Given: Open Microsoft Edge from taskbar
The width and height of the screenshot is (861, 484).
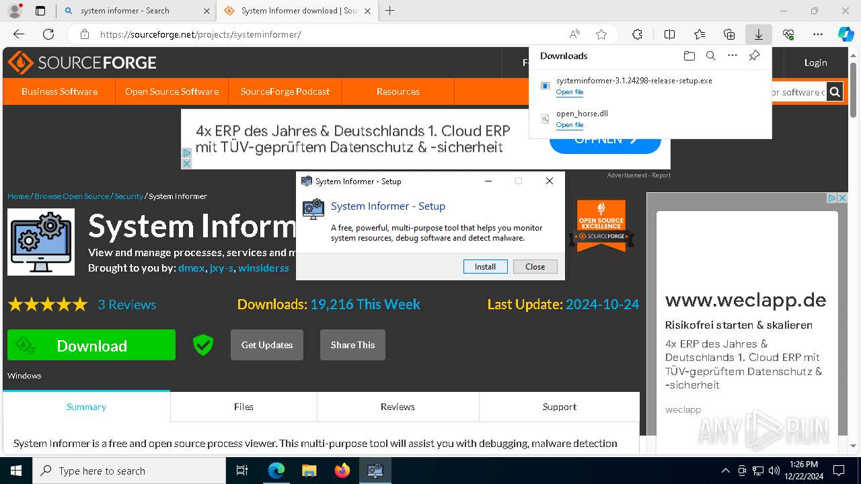Looking at the screenshot, I should [276, 471].
